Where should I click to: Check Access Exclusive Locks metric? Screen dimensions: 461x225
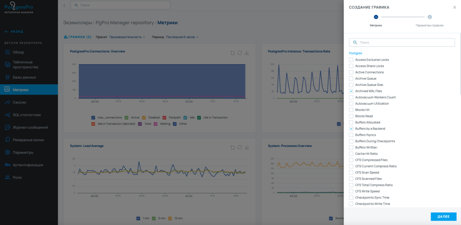[x=351, y=60]
